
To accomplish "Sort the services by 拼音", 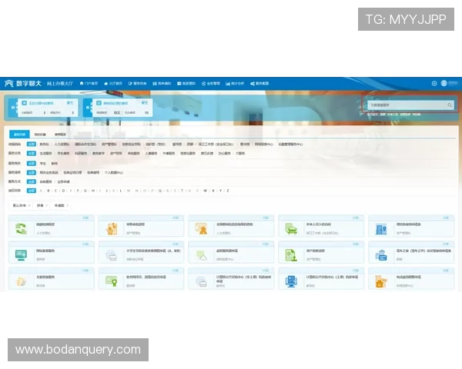I will pos(40,205).
